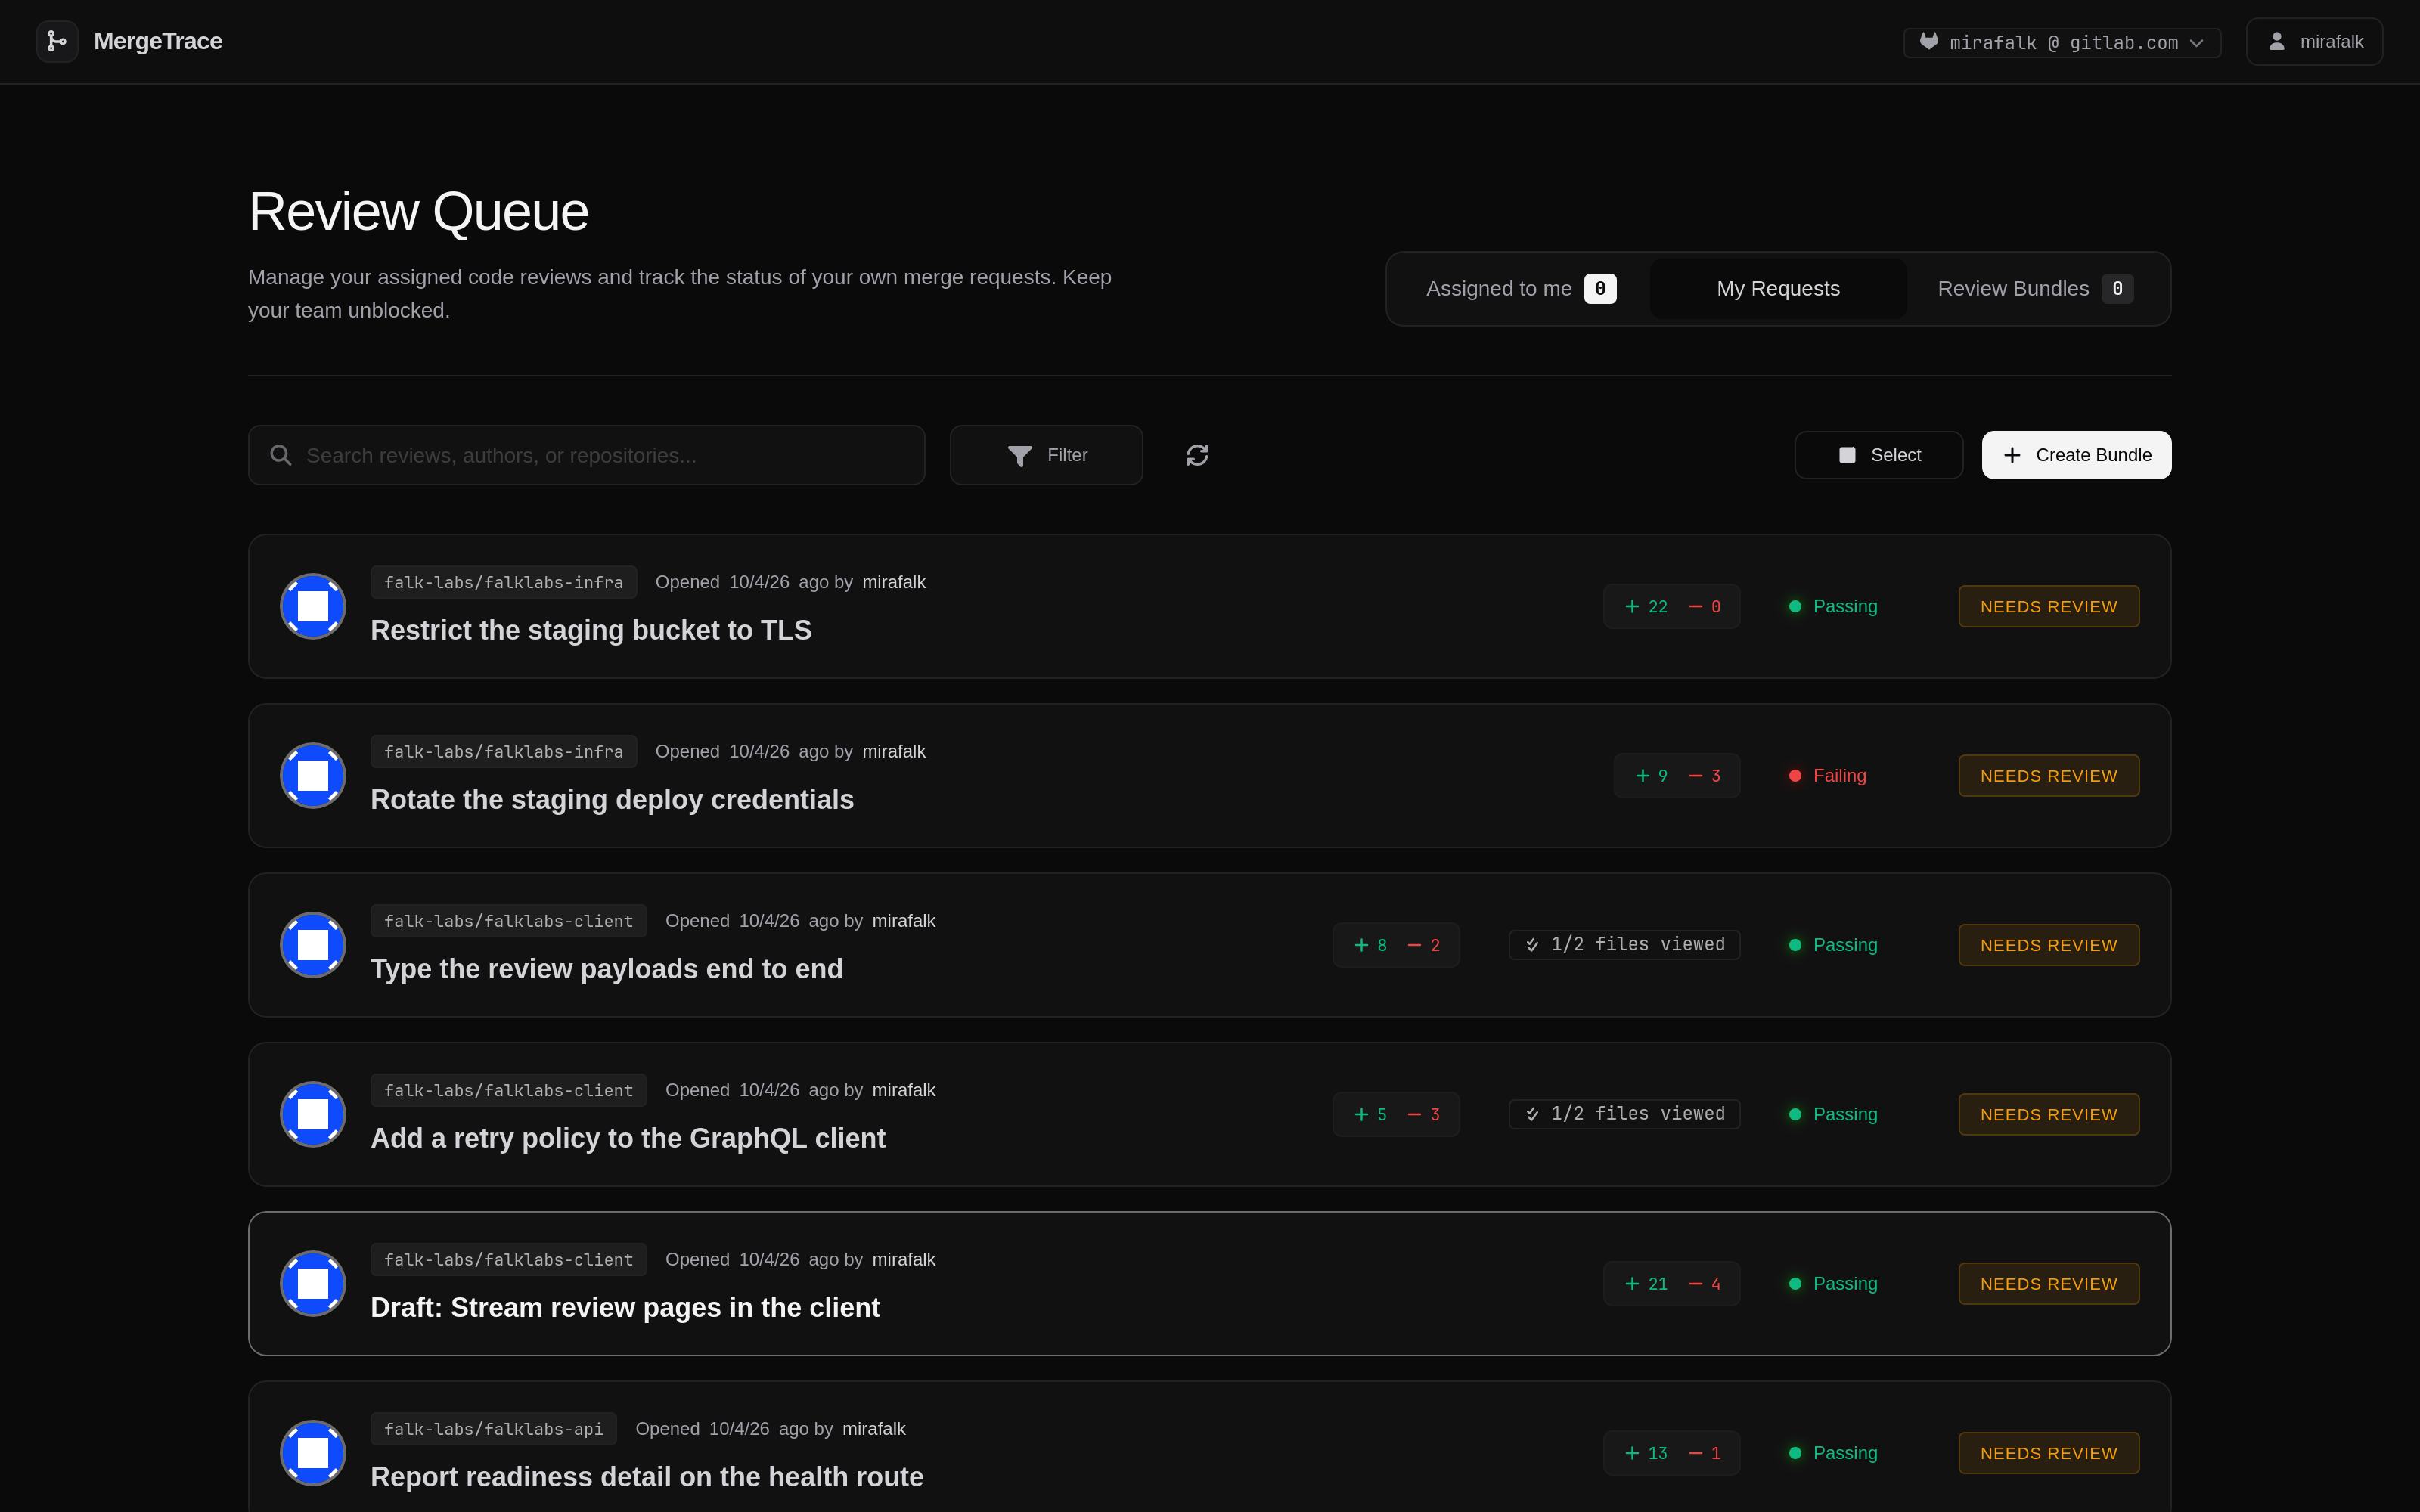This screenshot has height=1512, width=2420.
Task: Click NEEDS REVIEW badge on Rotate credentials row
Action: click(2048, 776)
